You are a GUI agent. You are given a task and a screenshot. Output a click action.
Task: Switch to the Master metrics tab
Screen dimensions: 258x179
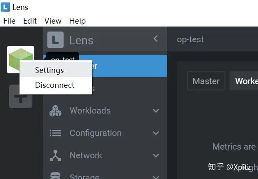tap(206, 81)
